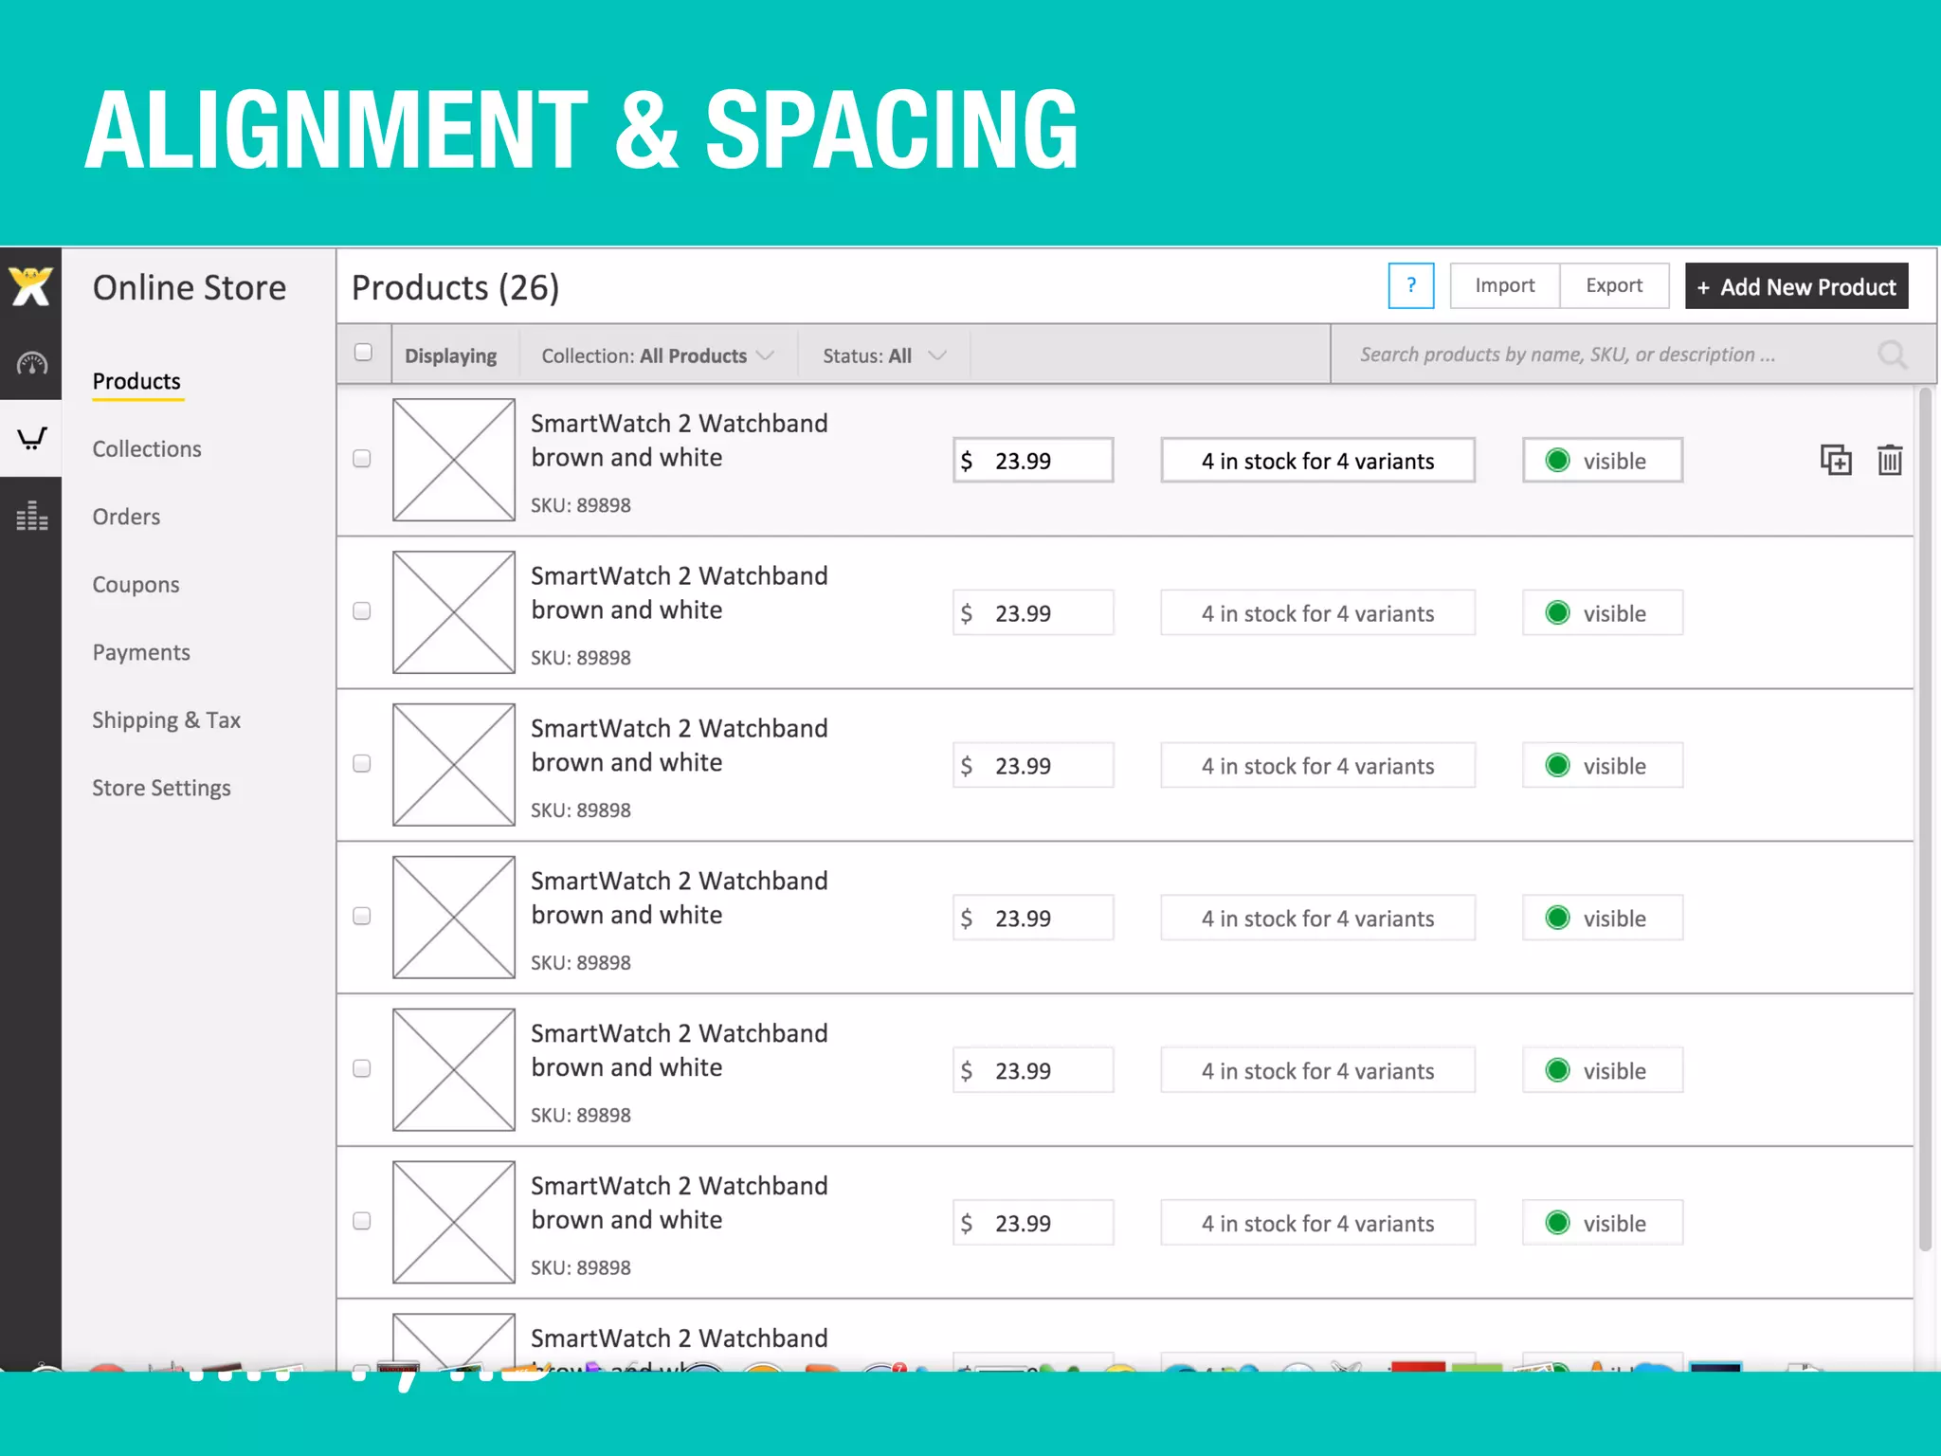Click the search products input field

[x=1634, y=355]
